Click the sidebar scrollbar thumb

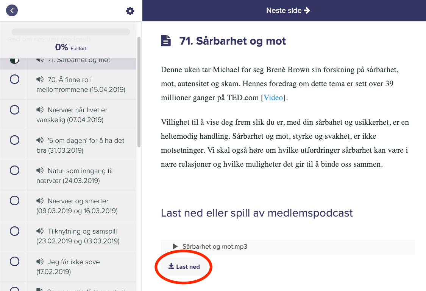[139, 92]
